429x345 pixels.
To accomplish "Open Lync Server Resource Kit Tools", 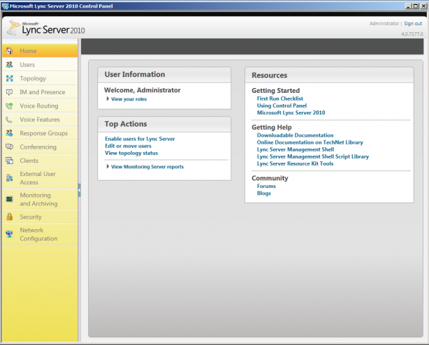I will (x=295, y=163).
